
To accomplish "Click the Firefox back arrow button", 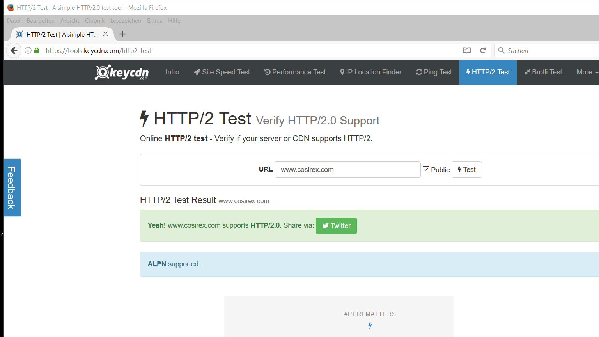I will [14, 50].
